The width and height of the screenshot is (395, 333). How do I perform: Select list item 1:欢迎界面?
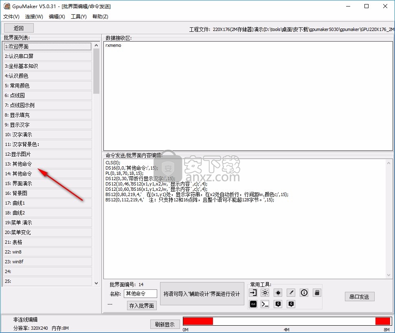pyautogui.click(x=48, y=46)
